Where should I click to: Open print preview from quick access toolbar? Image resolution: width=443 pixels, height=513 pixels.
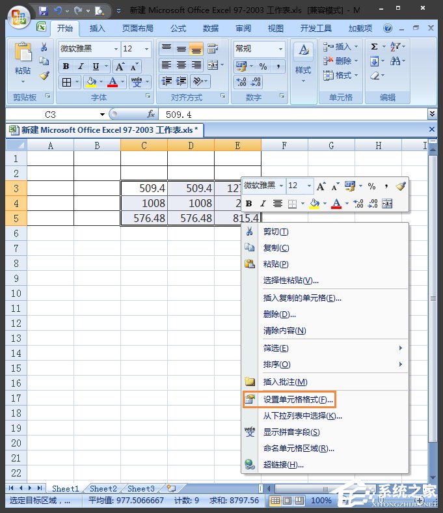point(99,11)
